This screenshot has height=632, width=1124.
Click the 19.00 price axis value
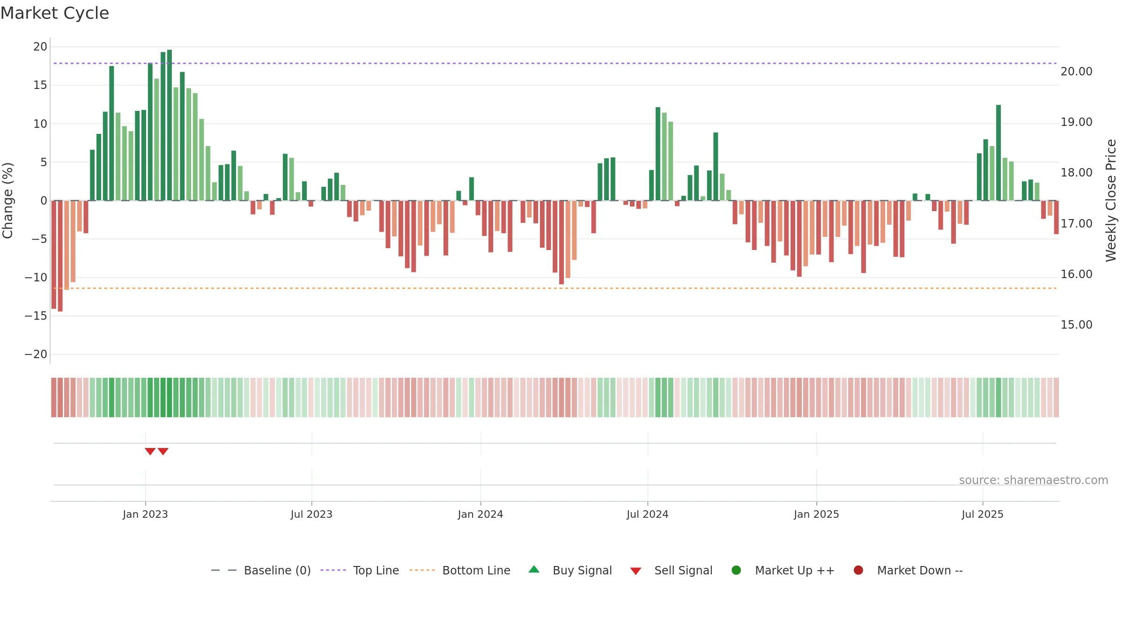(x=1076, y=122)
